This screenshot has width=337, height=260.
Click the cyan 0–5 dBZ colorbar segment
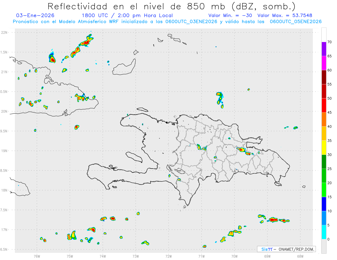pos(324,232)
